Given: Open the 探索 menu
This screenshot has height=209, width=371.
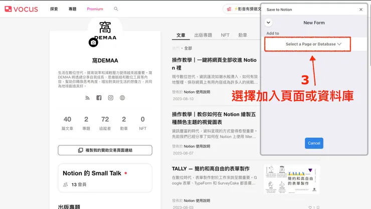Looking at the screenshot, I should click(54, 9).
